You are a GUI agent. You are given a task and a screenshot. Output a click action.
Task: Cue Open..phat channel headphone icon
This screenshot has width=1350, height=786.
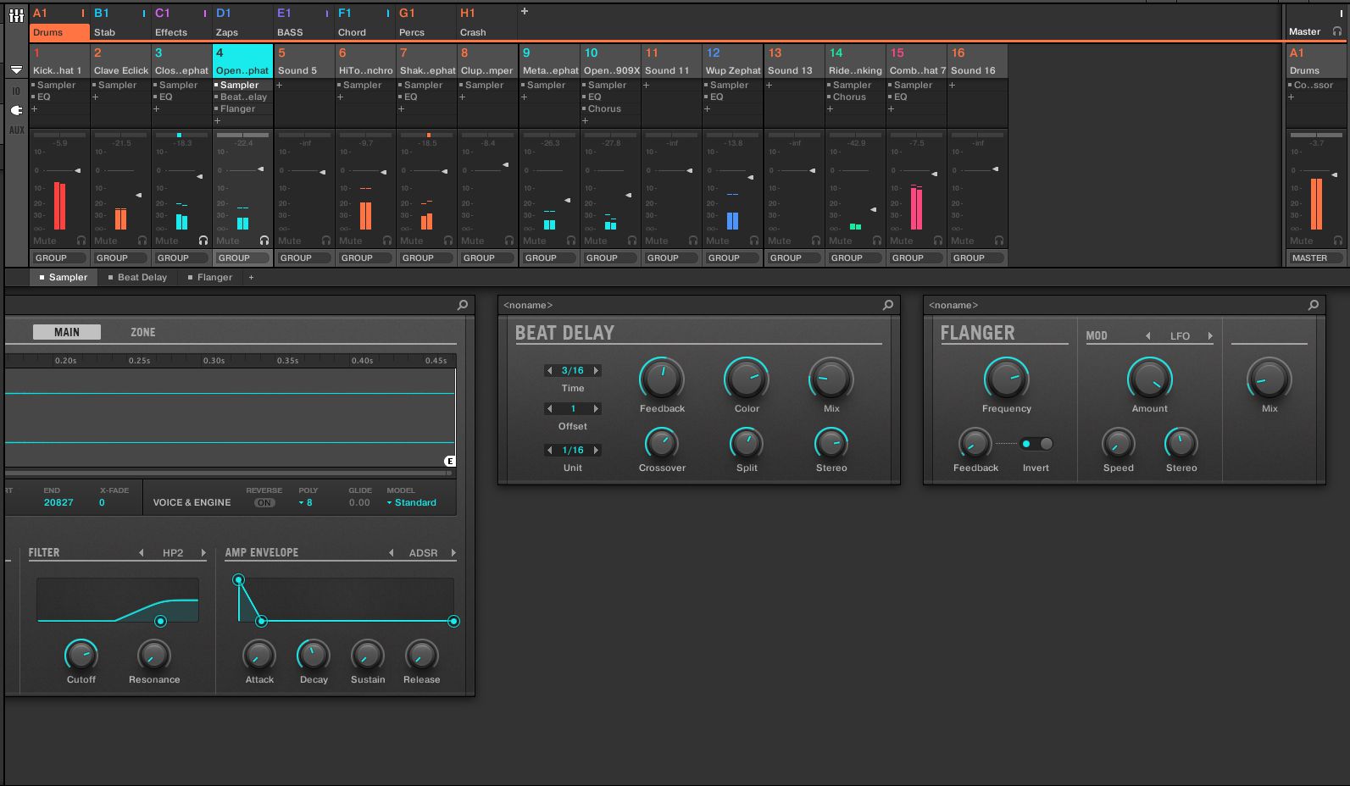264,241
